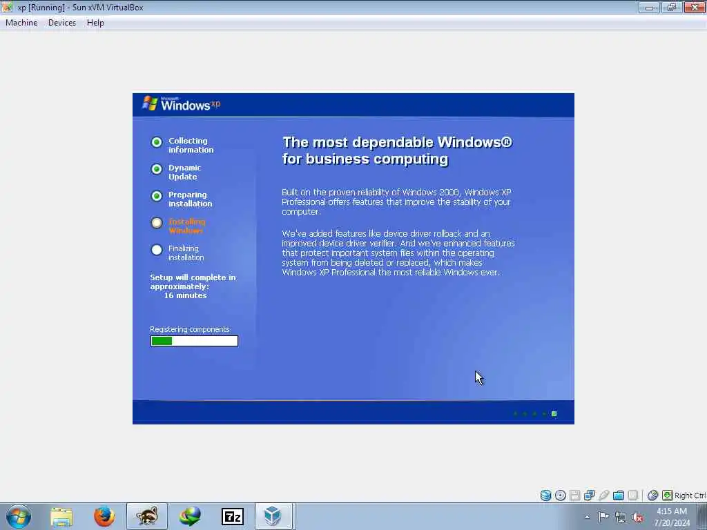The image size is (707, 530).
Task: Click the Registering components progress bar
Action: click(194, 341)
